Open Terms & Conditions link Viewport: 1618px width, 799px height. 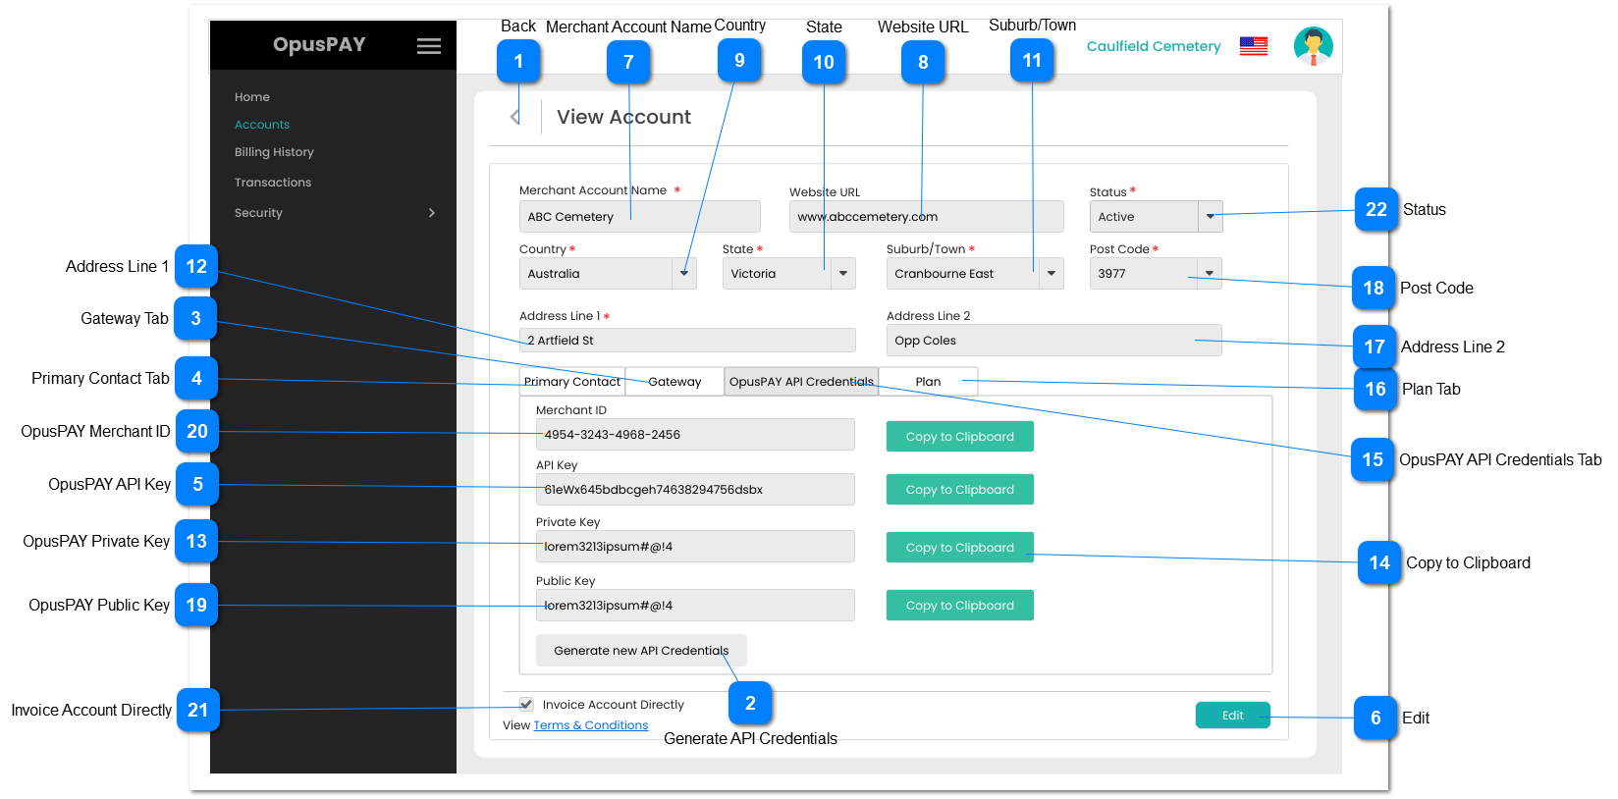click(x=591, y=725)
